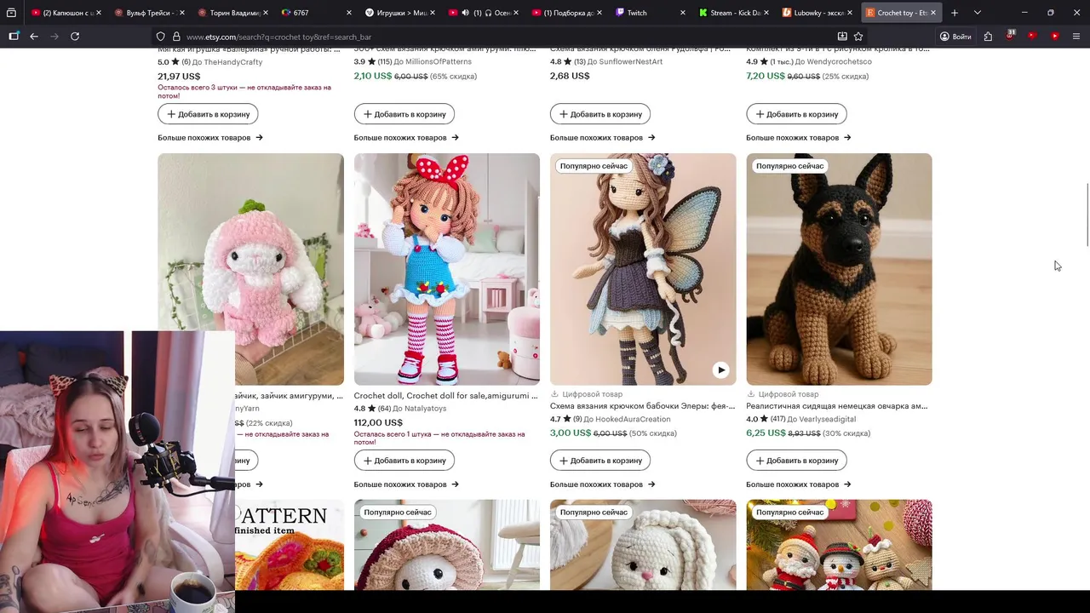This screenshot has width=1090, height=613.
Task: Switch to the Stream - Kick tab
Action: pos(728,13)
